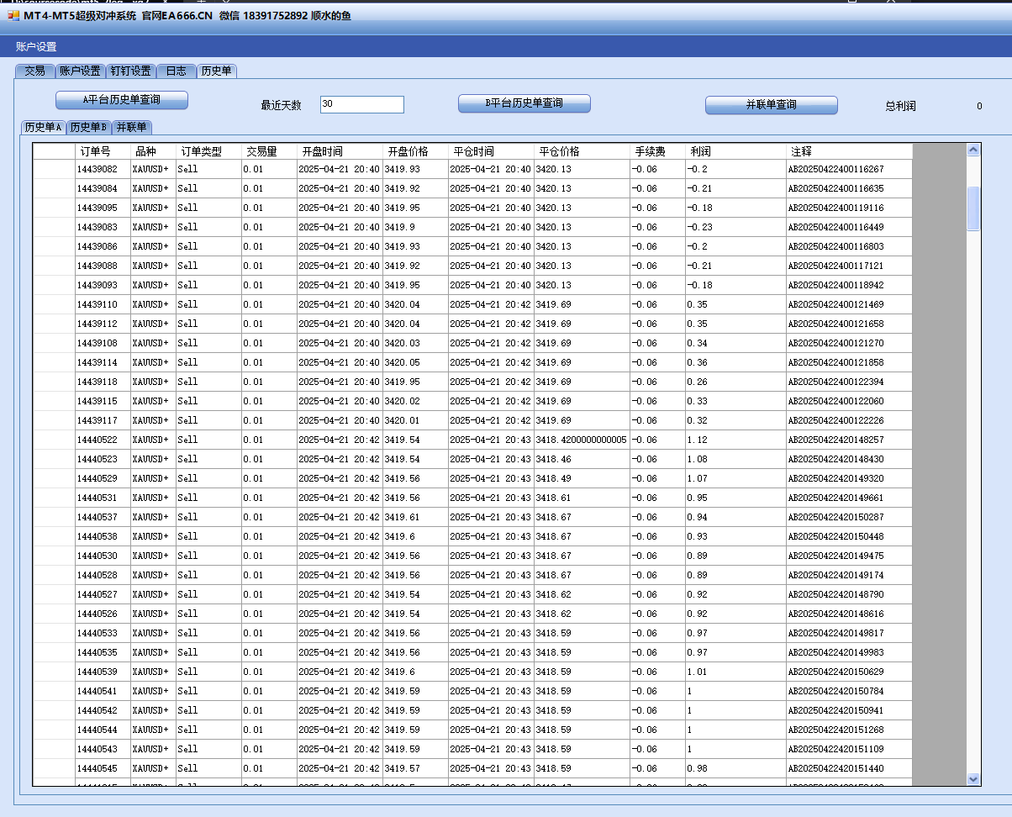The width and height of the screenshot is (1012, 817).
Task: Open the 账户设置 menu in the menu bar
Action: [x=36, y=47]
